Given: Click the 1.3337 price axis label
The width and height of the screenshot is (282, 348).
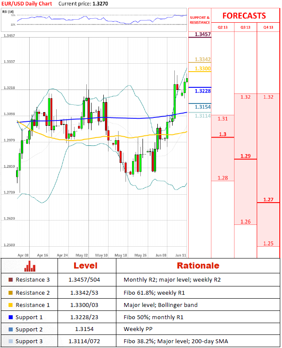Looking at the screenshot, I should [9, 62].
